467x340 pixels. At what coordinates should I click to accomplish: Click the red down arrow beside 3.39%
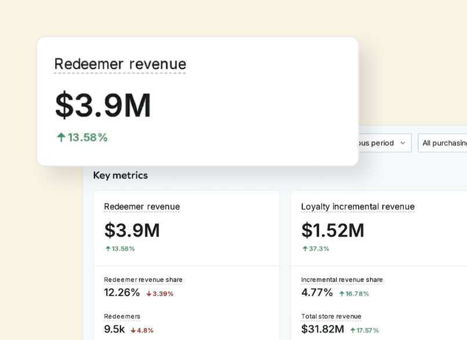click(149, 294)
